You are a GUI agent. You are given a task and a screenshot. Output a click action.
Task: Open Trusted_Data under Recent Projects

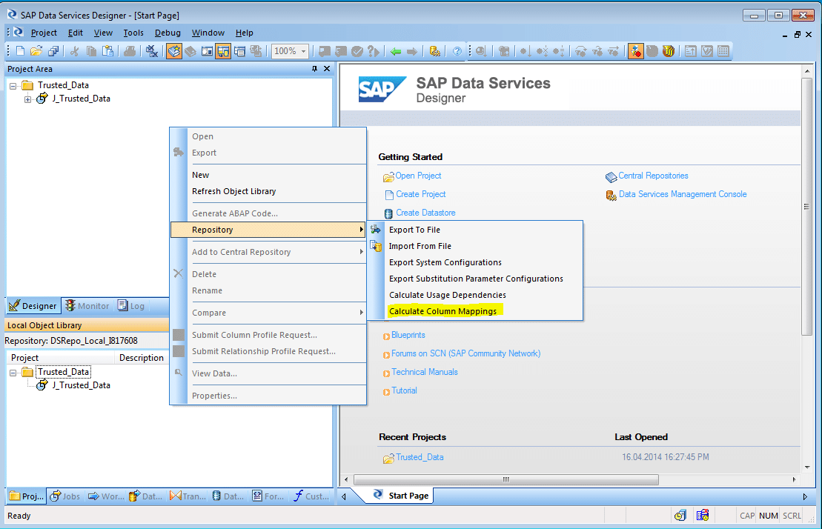pos(420,456)
